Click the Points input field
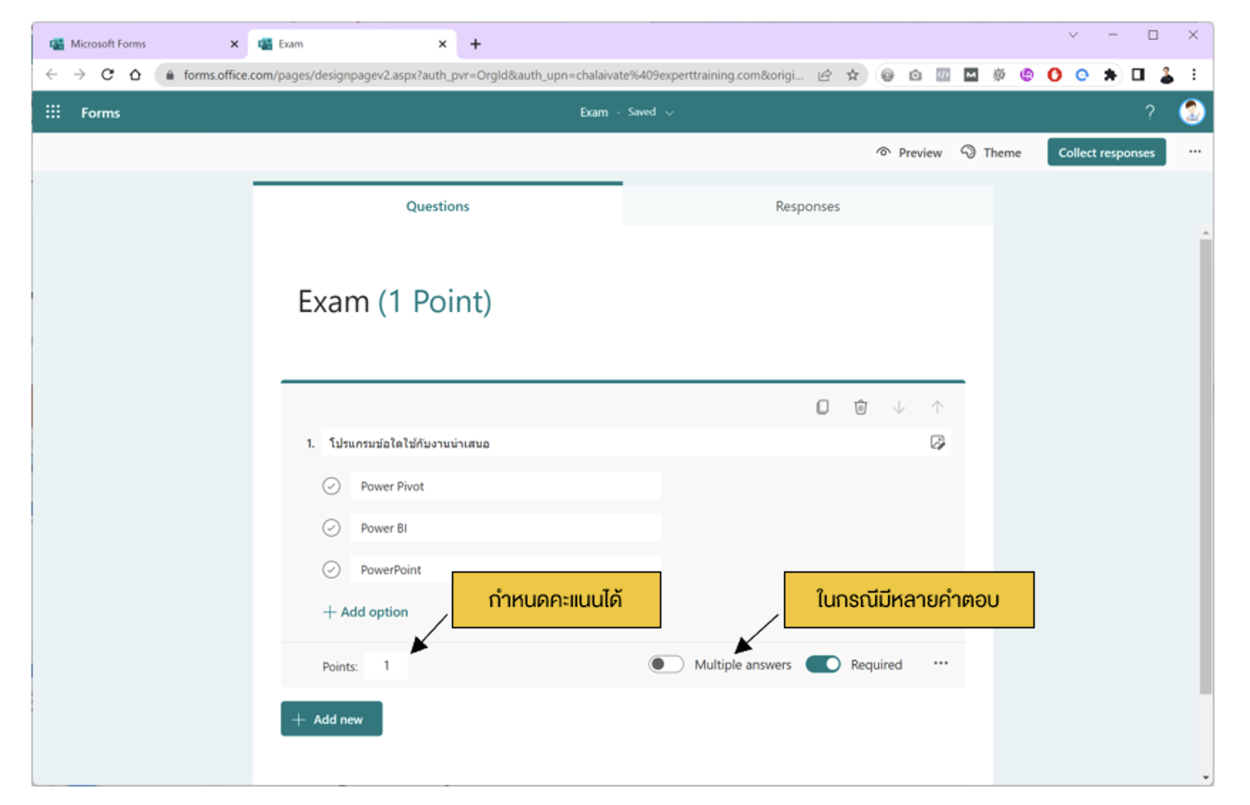1250x805 pixels. 386,665
